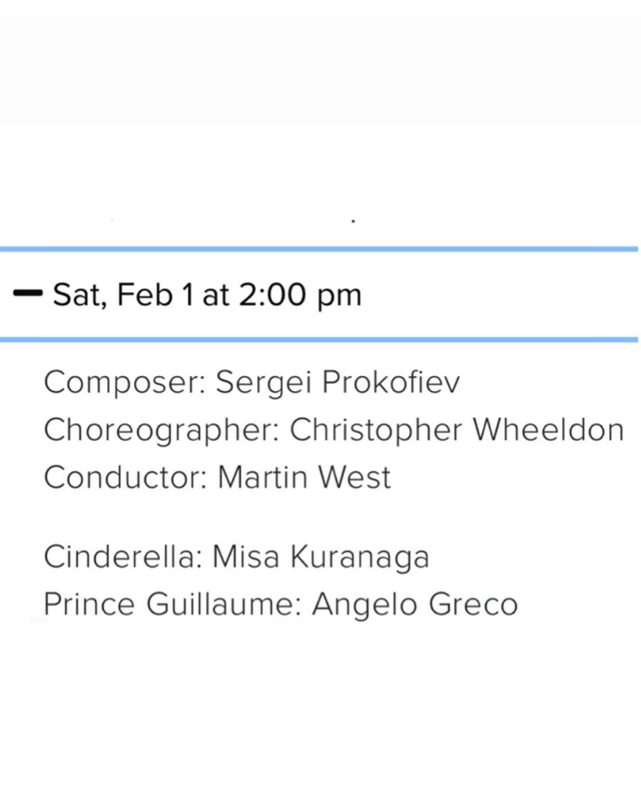Select the name Sergei Prokofiev
Image resolution: width=641 pixels, height=799 pixels.
337,382
